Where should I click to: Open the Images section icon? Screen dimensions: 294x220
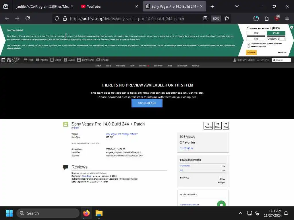point(98,60)
